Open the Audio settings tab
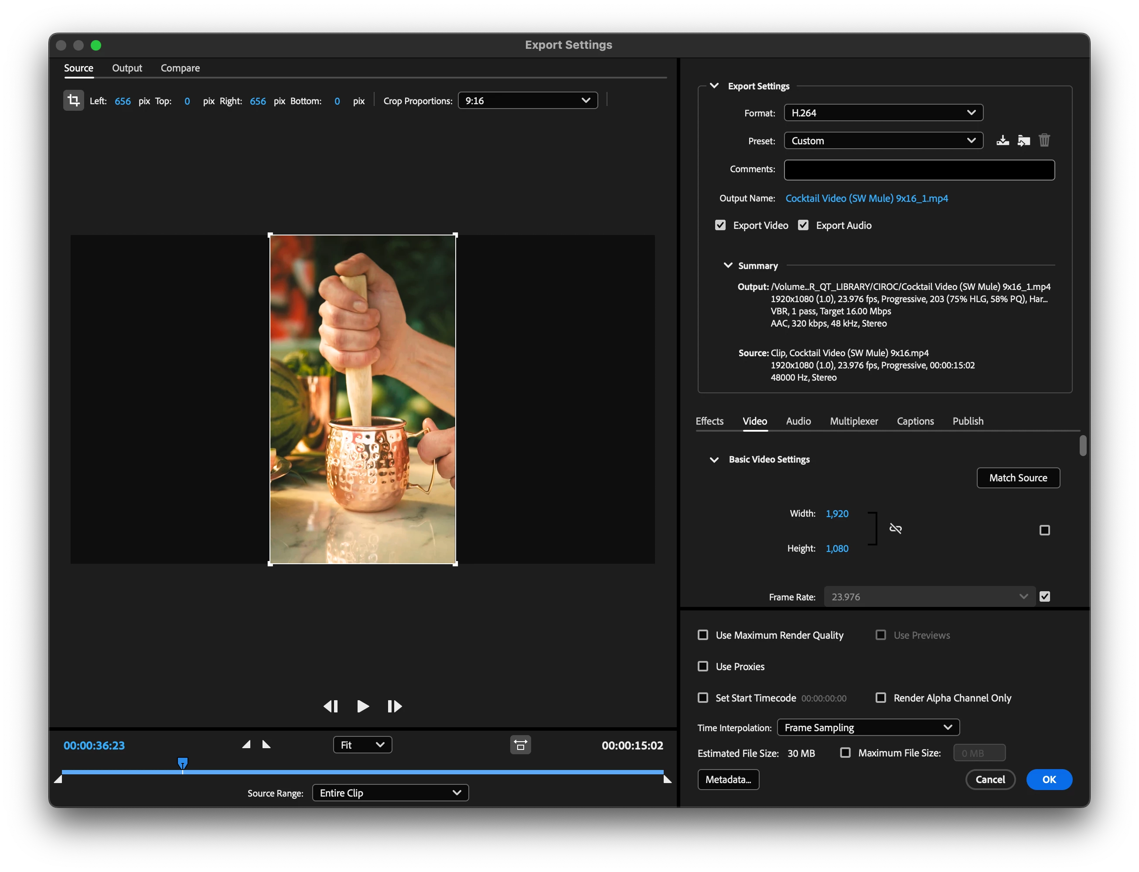This screenshot has height=872, width=1139. (x=798, y=421)
